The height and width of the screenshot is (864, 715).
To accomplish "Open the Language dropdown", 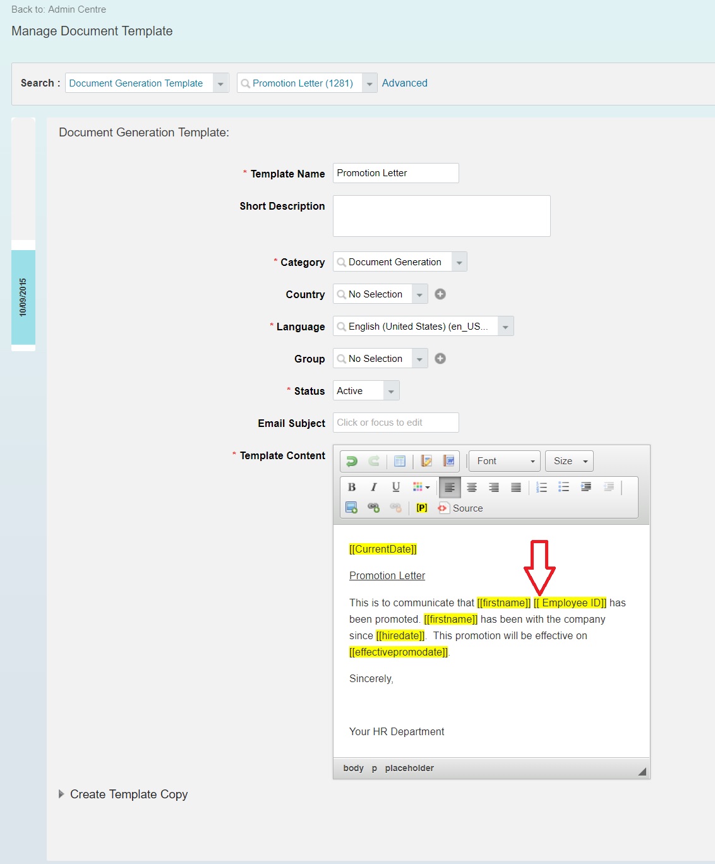I will tap(505, 327).
